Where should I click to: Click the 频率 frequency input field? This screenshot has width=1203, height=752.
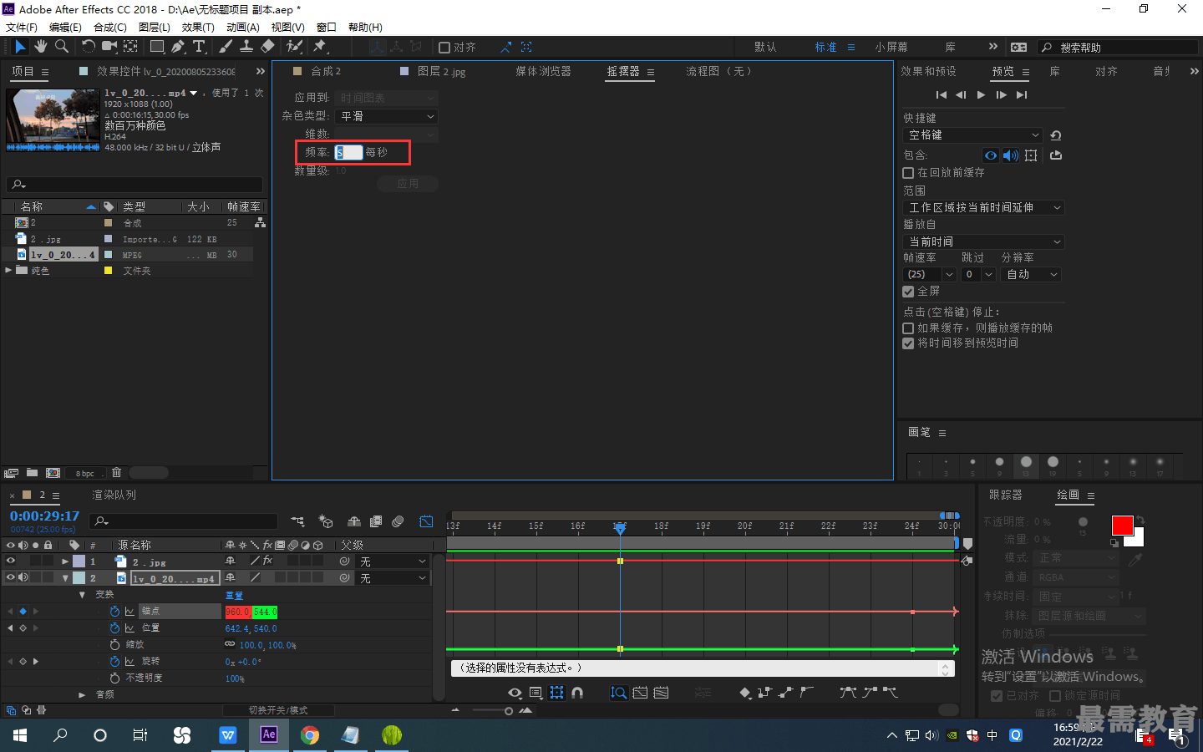click(348, 152)
